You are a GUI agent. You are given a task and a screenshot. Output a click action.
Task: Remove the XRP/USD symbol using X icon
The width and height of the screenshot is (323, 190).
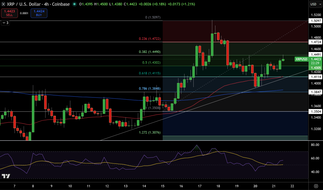[x=3, y=5]
